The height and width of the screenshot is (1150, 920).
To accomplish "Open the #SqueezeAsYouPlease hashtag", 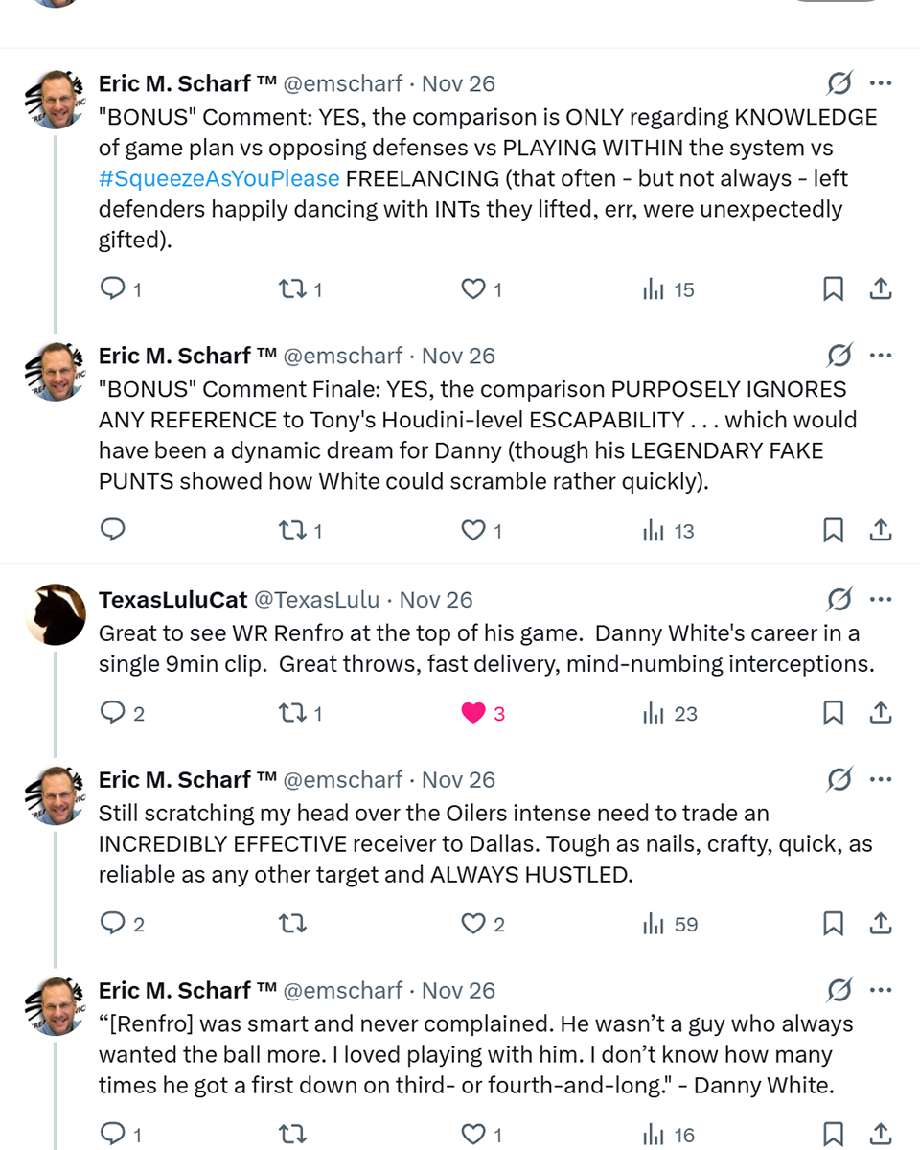I will tap(218, 178).
